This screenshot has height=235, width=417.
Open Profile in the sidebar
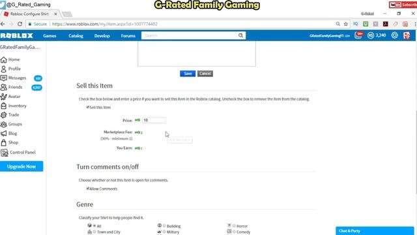coord(11,69)
